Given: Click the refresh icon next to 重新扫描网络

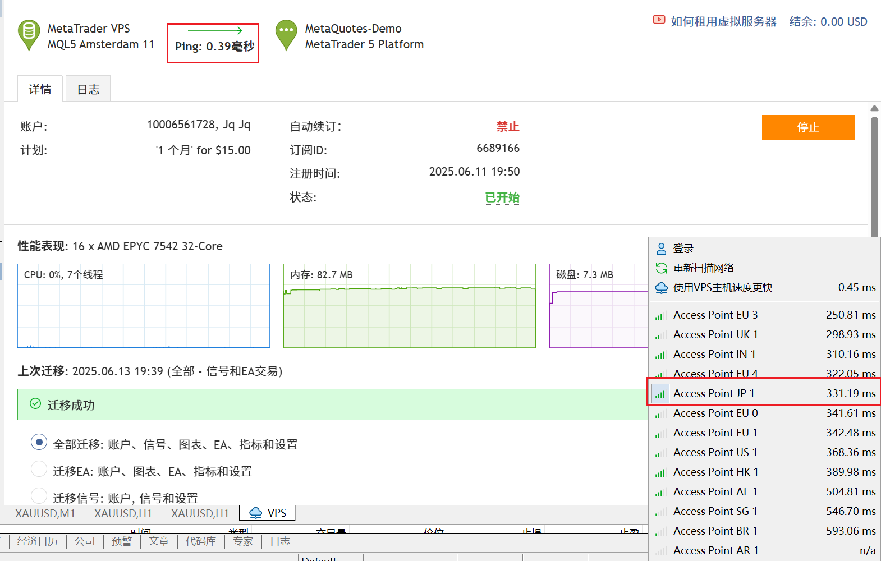Looking at the screenshot, I should (x=662, y=268).
